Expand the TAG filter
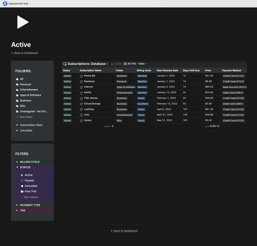The width and height of the screenshot is (257, 246). coord(17,210)
